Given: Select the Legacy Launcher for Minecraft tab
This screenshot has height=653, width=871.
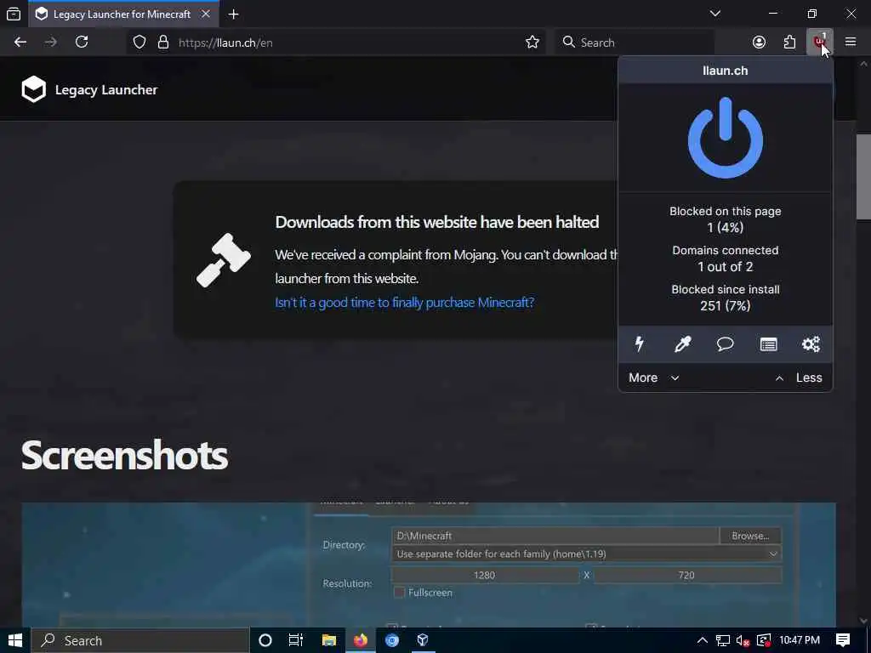Looking at the screenshot, I should click(123, 14).
